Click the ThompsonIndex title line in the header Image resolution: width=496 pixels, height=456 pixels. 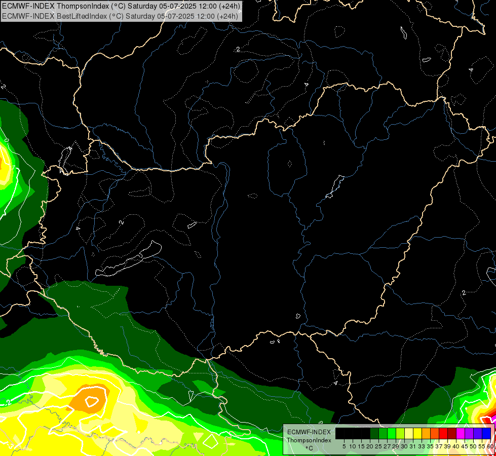point(121,6)
